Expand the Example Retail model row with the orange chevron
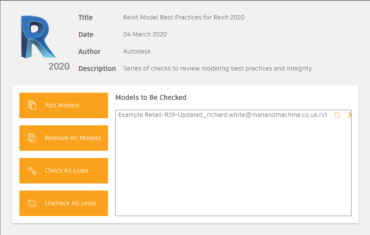Screen dimensions: 370x235 [x=350, y=115]
